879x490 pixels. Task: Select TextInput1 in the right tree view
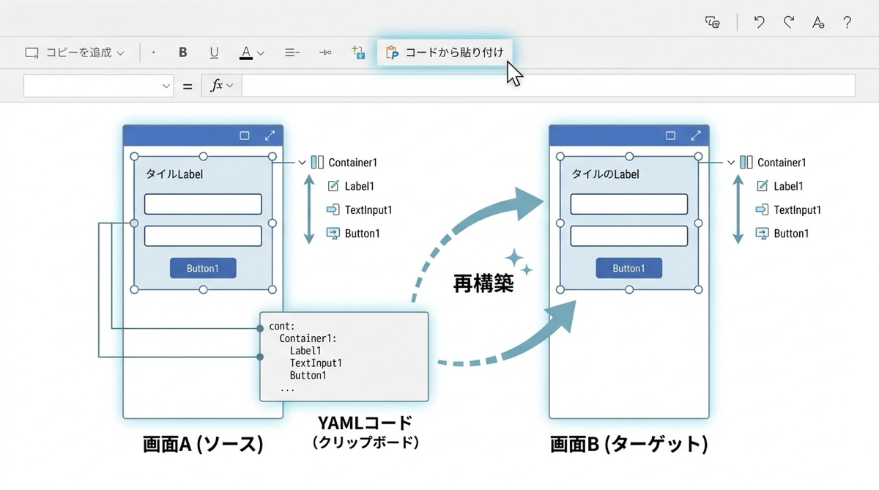point(797,210)
